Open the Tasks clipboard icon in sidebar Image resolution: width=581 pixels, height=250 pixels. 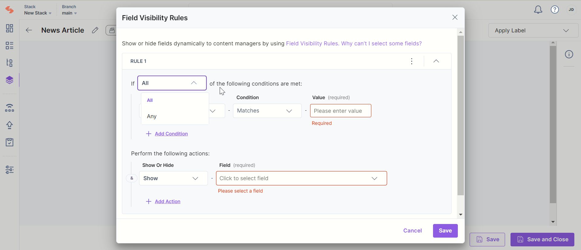(x=9, y=142)
